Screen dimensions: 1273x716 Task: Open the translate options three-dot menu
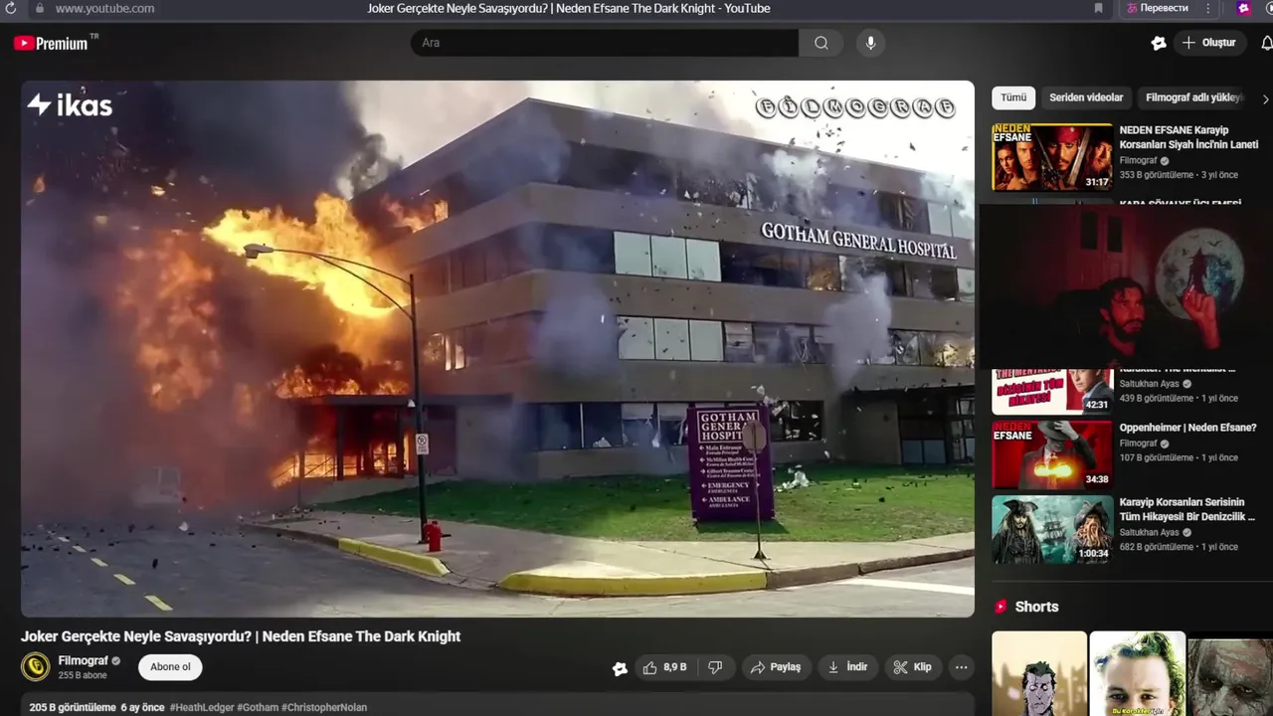click(1208, 8)
